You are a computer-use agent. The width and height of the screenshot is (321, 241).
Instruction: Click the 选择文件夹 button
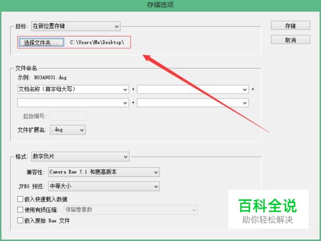click(x=41, y=42)
